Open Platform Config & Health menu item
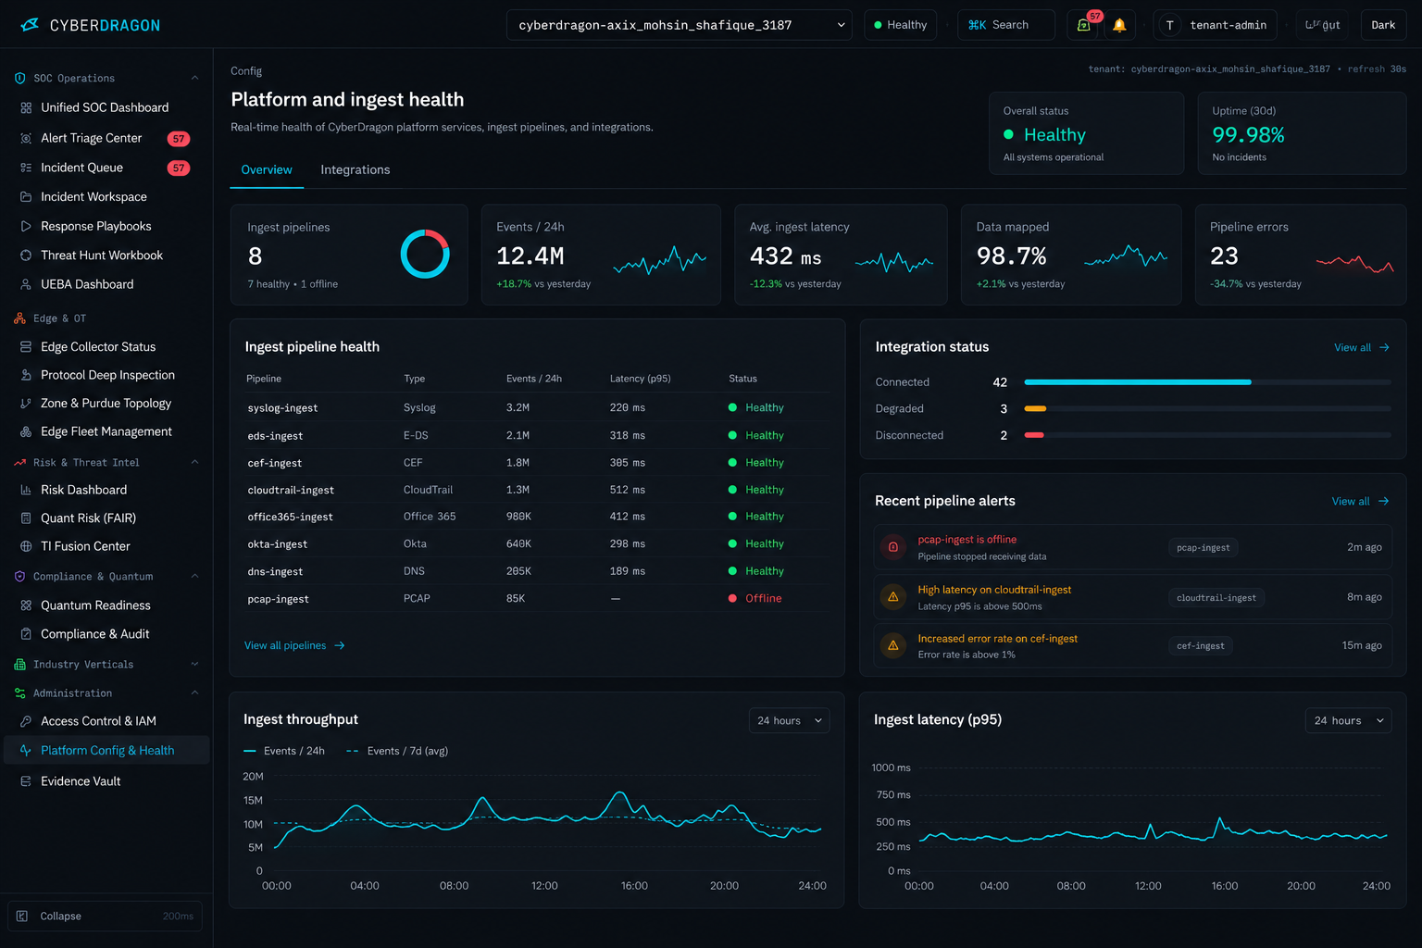 point(106,750)
